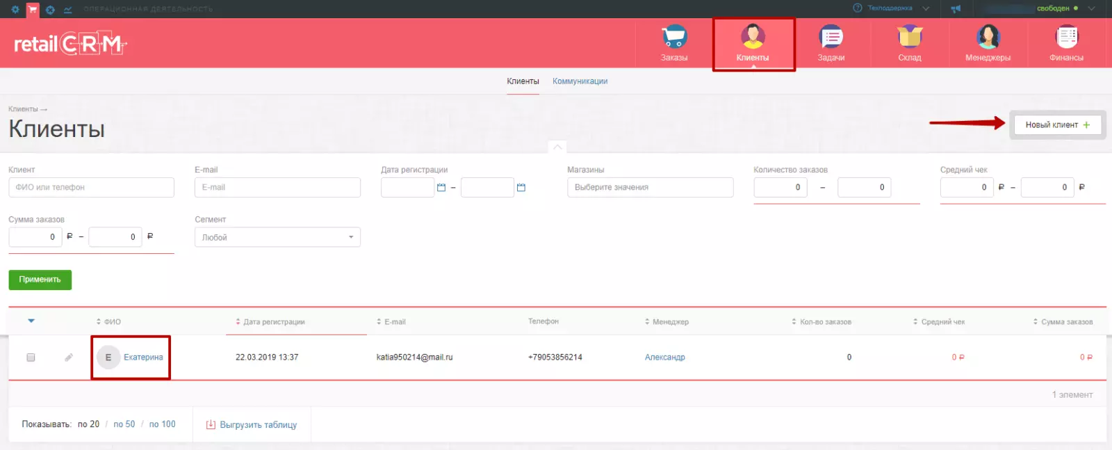1112x450 pixels.
Task: Open the Магазины Выберите значения selector
Action: (650, 188)
